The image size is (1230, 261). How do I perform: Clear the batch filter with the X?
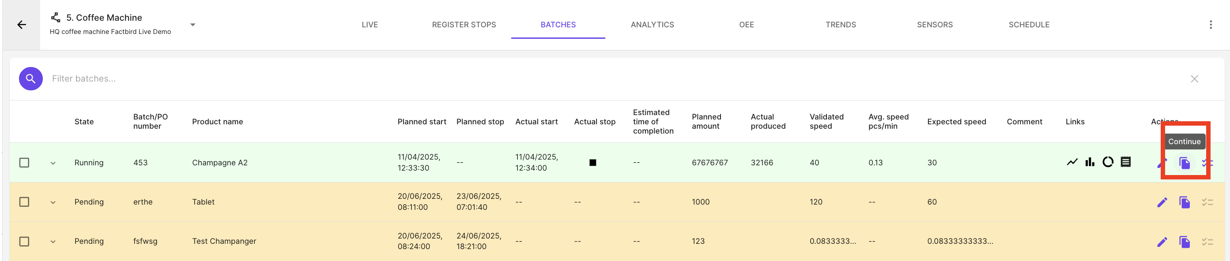pos(1194,79)
